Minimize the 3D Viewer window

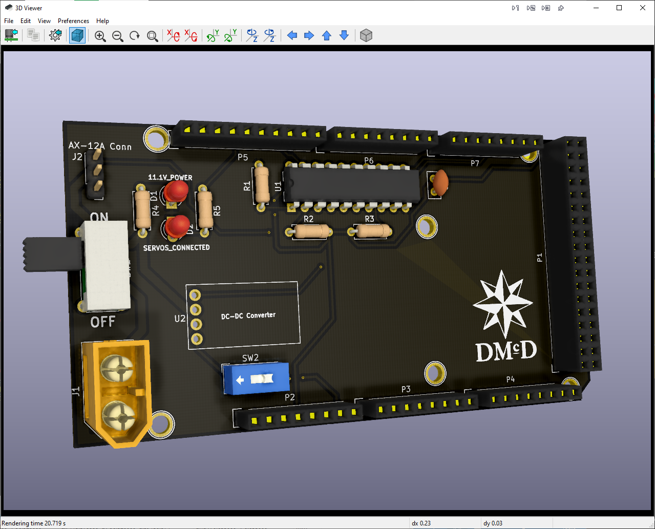click(x=596, y=8)
